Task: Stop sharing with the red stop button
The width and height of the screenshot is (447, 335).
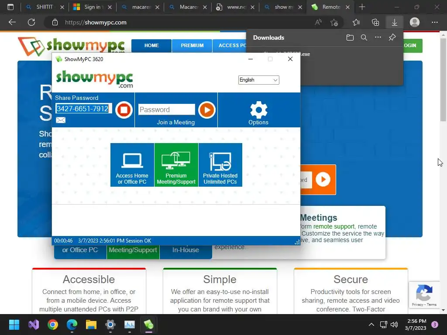Action: pyautogui.click(x=124, y=109)
